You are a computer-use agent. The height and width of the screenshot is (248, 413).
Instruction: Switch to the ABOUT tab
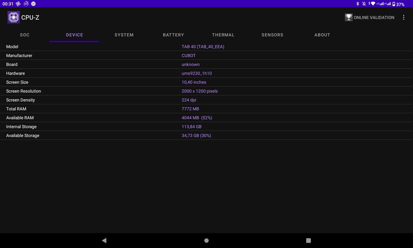point(322,35)
